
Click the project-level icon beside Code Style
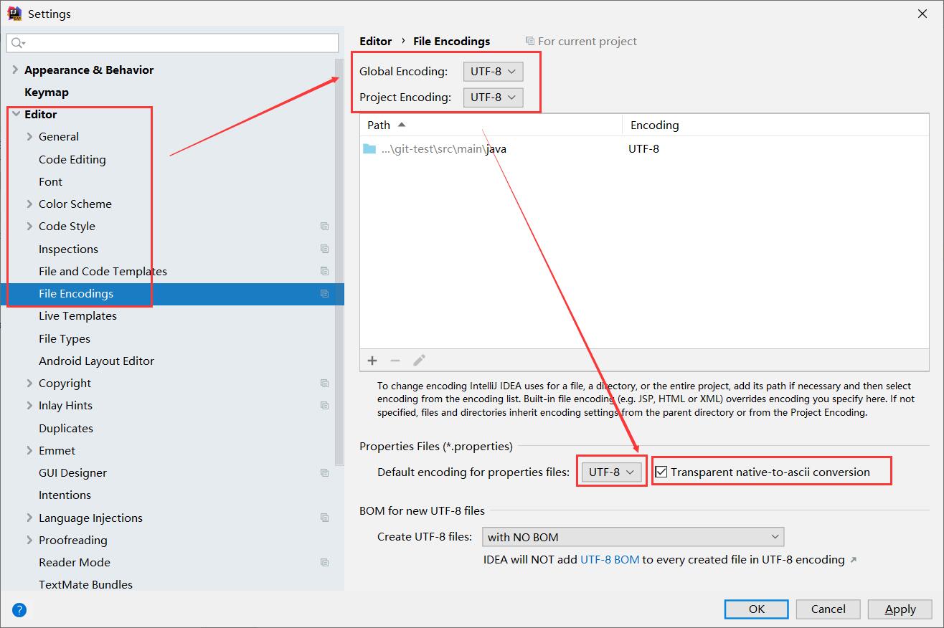point(325,227)
